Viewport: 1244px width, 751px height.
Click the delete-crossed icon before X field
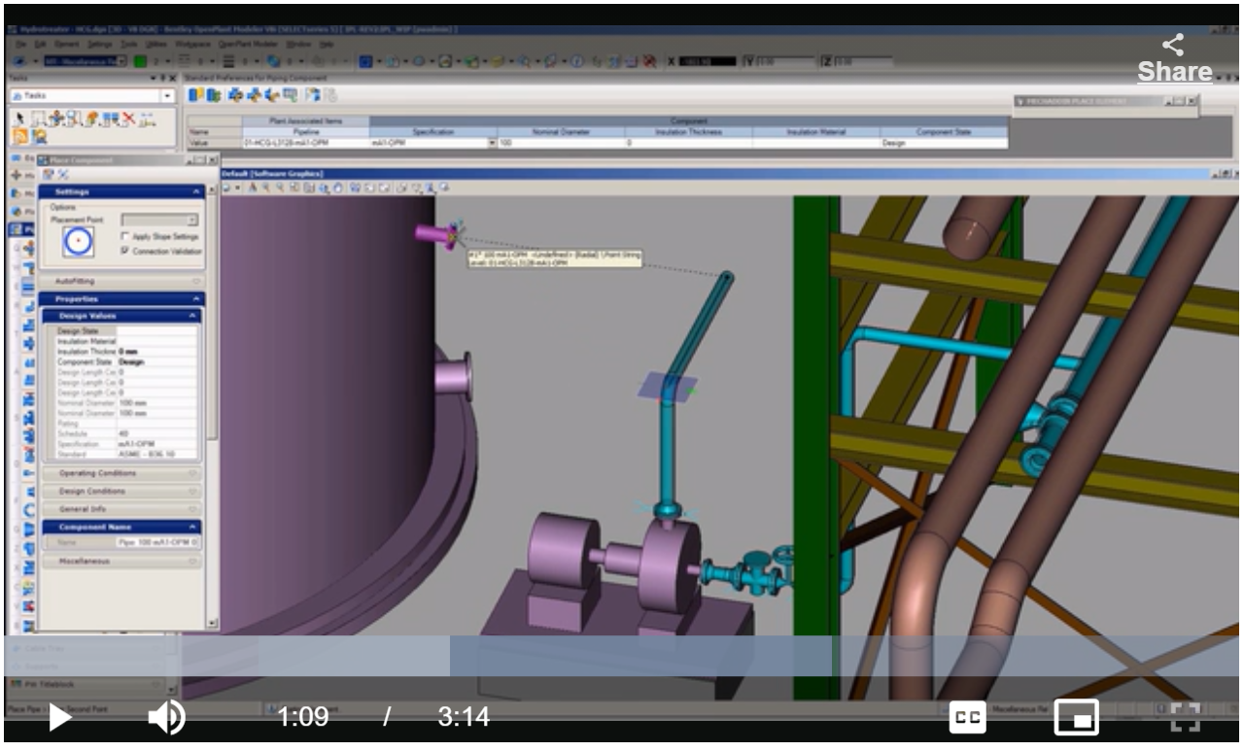click(x=648, y=61)
